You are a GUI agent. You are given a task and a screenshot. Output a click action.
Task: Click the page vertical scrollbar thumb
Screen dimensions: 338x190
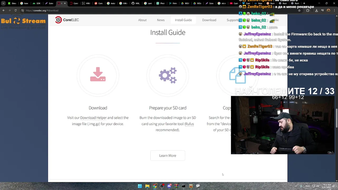click(336, 119)
